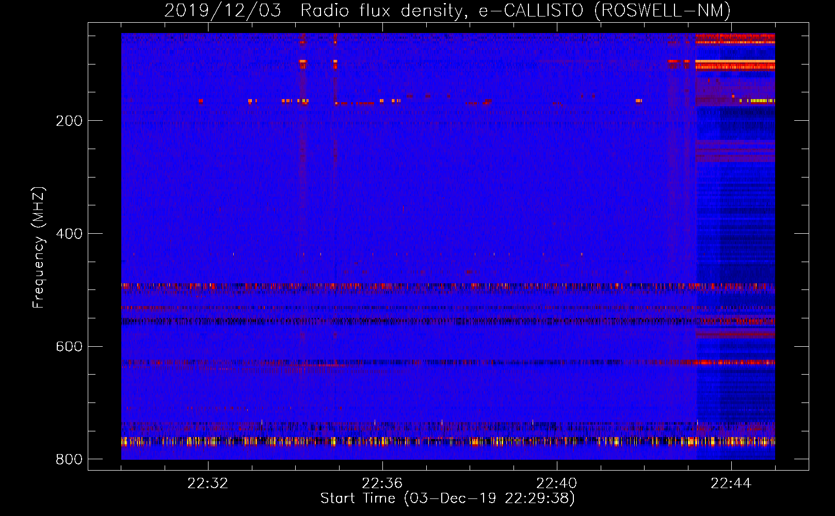
Task: Click the 22:32 time tick label
Action: (x=207, y=483)
